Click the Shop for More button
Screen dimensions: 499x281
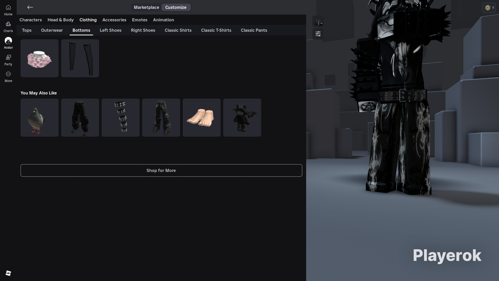[x=161, y=171]
